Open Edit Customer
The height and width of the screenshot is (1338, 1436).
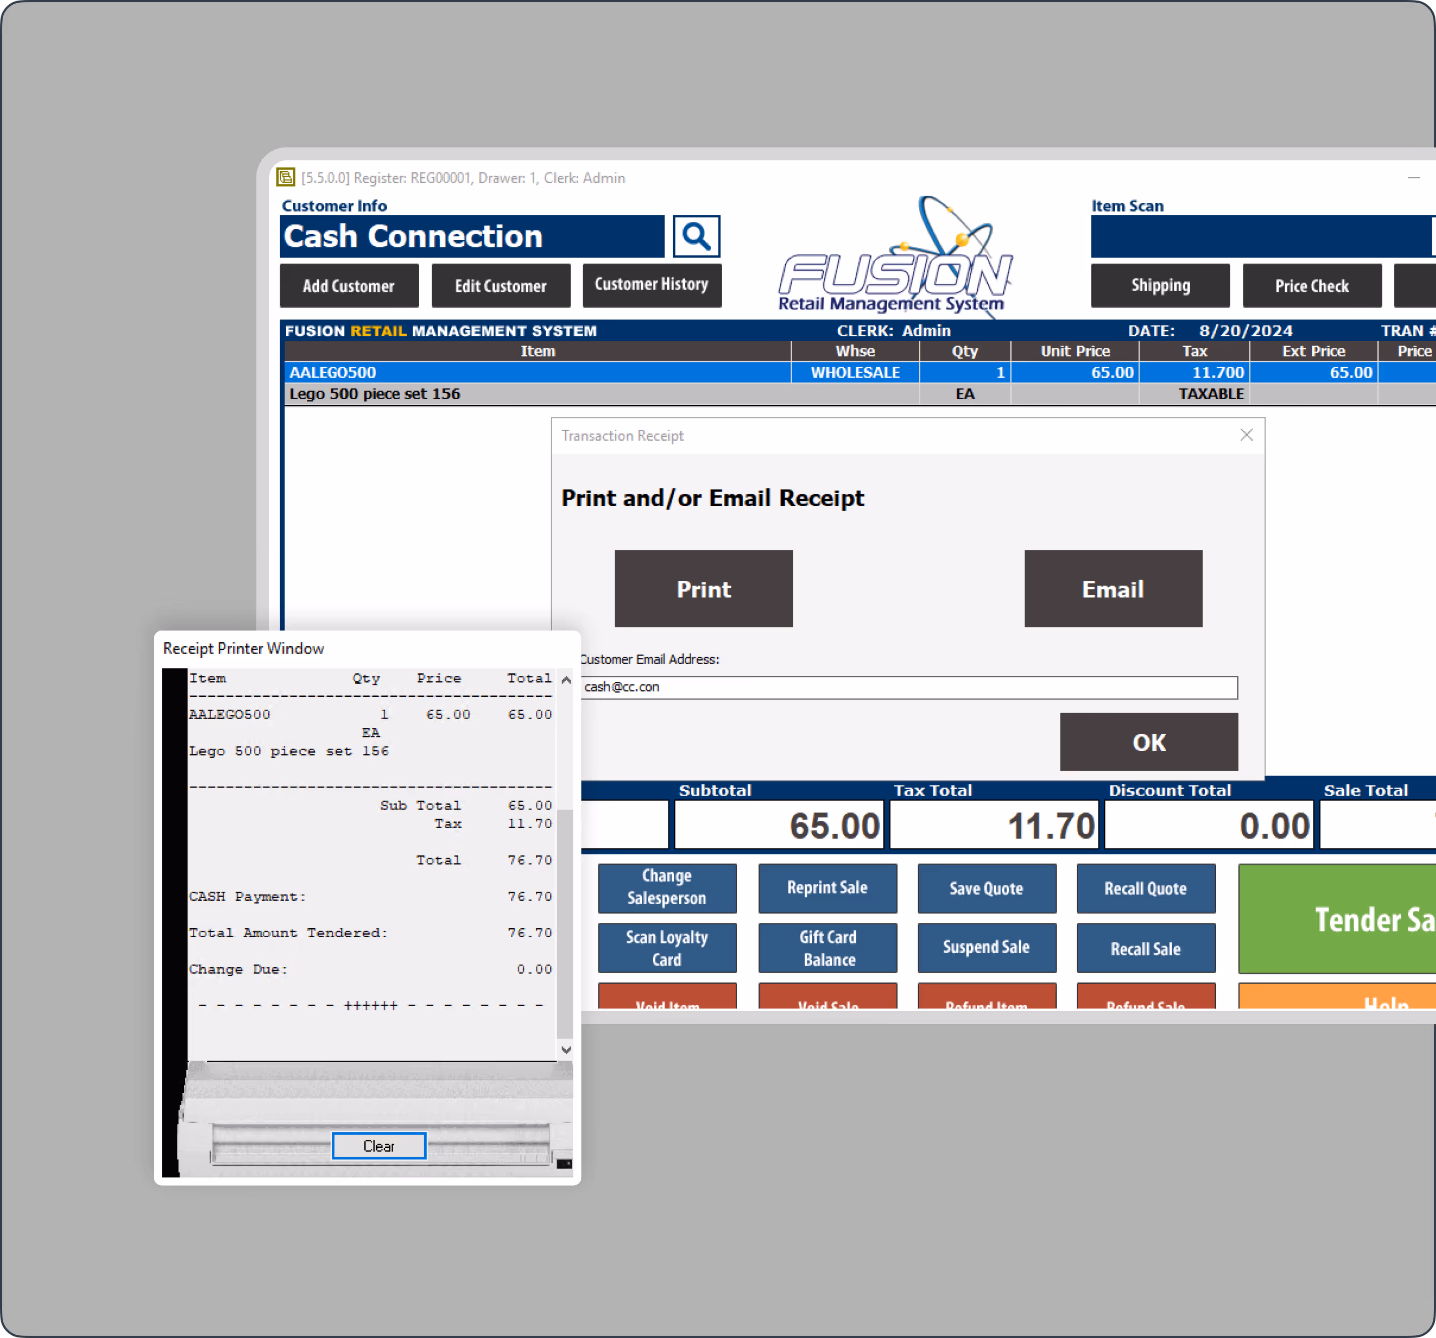click(501, 286)
